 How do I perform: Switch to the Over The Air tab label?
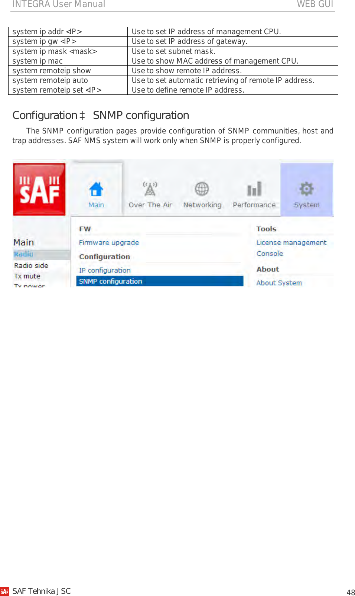point(150,205)
